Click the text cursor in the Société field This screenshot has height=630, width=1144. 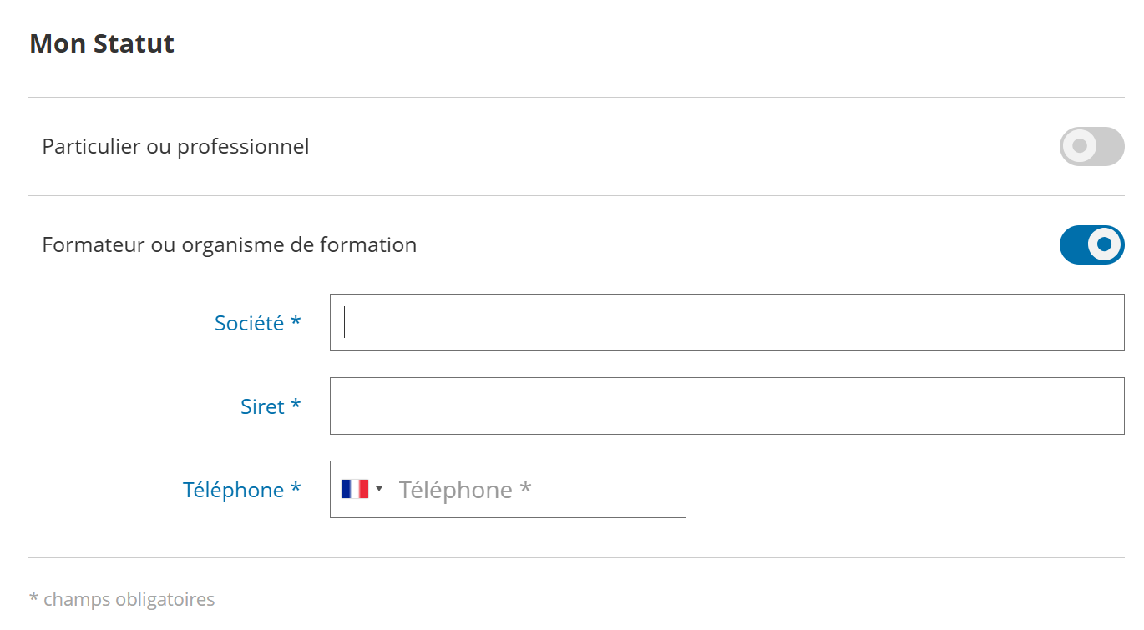[x=345, y=323]
